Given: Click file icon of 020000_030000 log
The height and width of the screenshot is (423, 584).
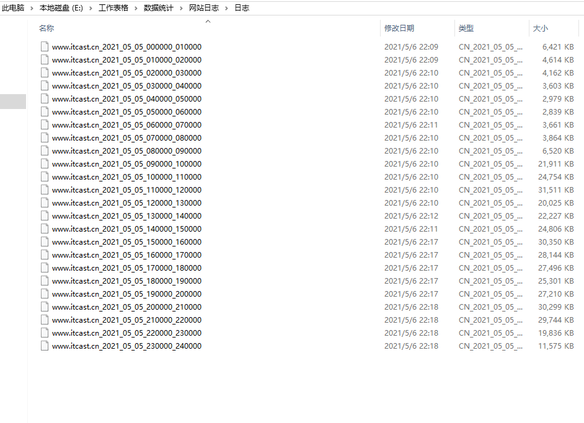Looking at the screenshot, I should (x=45, y=72).
